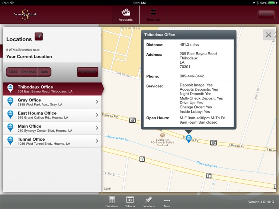The image size is (279, 209).
Task: Tap the address 209 East Bayou Road
Action: coord(198,53)
